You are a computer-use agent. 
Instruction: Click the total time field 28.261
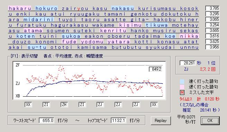pyautogui.click(x=188, y=63)
